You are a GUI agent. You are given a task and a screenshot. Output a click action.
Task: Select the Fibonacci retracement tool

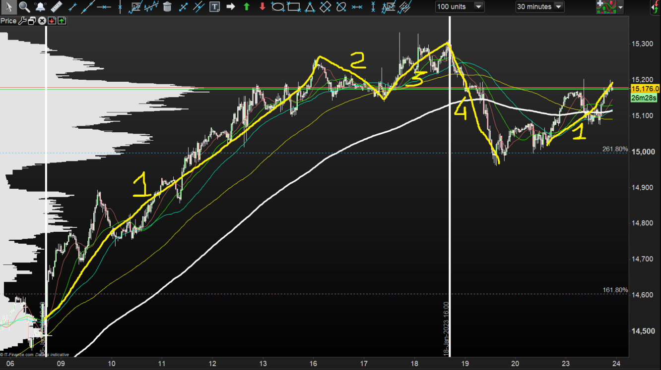click(135, 7)
